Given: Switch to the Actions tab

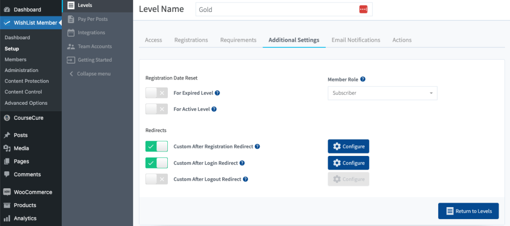Looking at the screenshot, I should 402,40.
